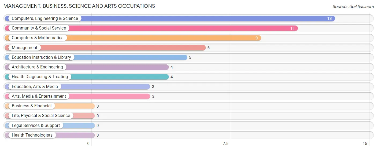Image resolution: width=377 pixels, height=150 pixels.
Task: Click the Arts, Media & Entertainment label
Action: [39, 96]
